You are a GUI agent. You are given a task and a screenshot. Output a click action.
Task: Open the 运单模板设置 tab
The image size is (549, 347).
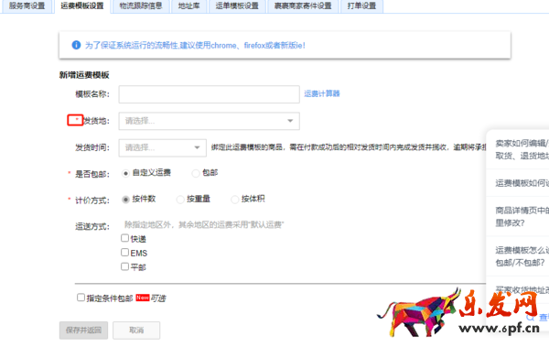(x=237, y=6)
